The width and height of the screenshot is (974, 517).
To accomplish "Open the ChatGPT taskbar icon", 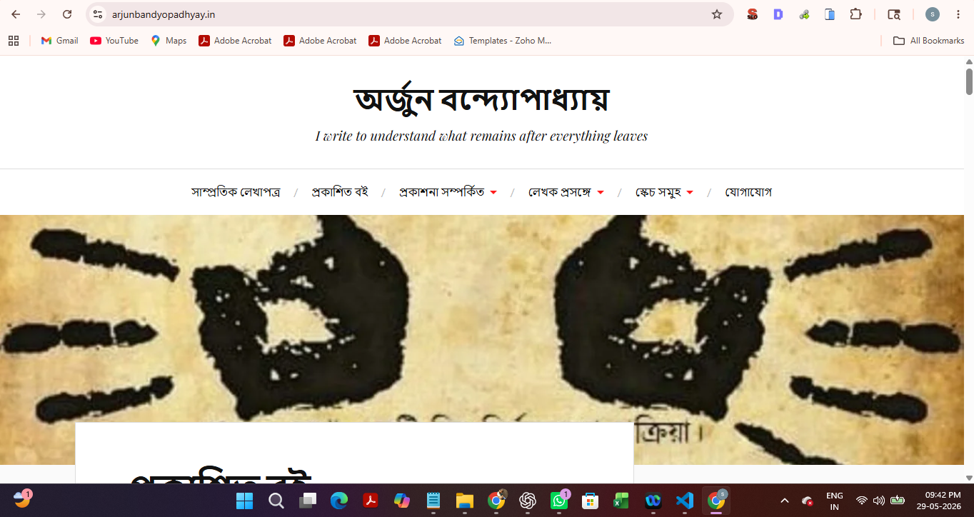I will (x=528, y=501).
